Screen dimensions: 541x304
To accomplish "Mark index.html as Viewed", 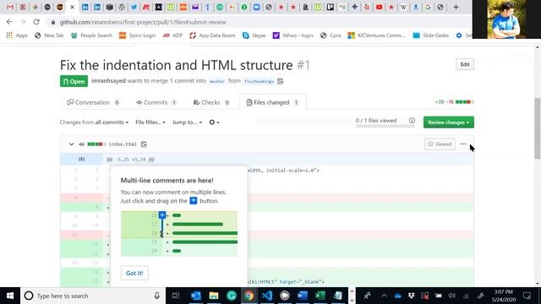I will [440, 144].
